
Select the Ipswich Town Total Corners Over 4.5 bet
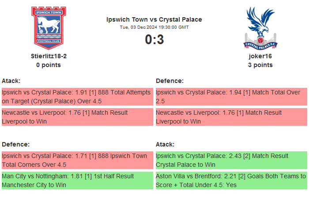point(77,160)
